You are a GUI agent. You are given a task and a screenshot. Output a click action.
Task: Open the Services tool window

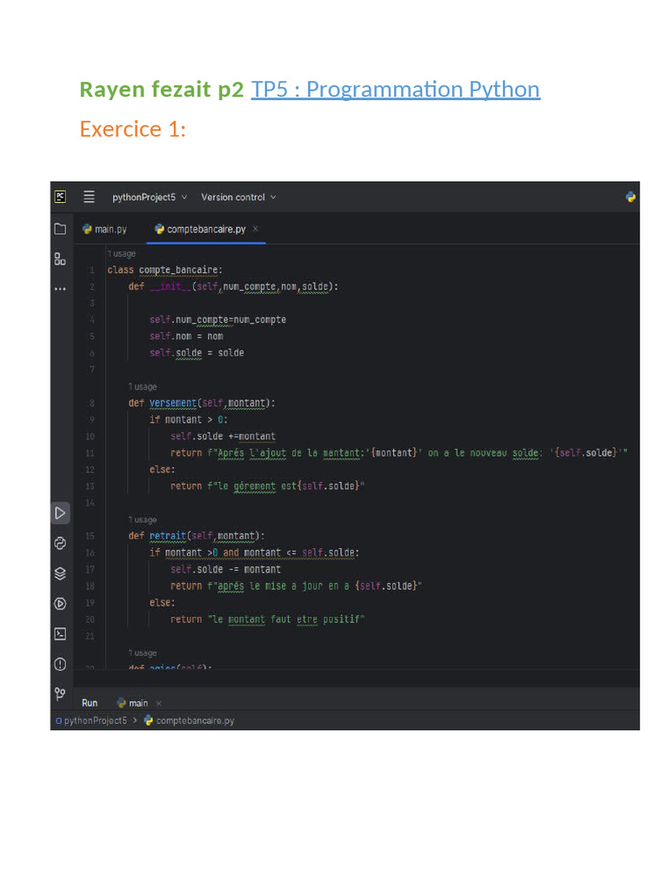60,604
